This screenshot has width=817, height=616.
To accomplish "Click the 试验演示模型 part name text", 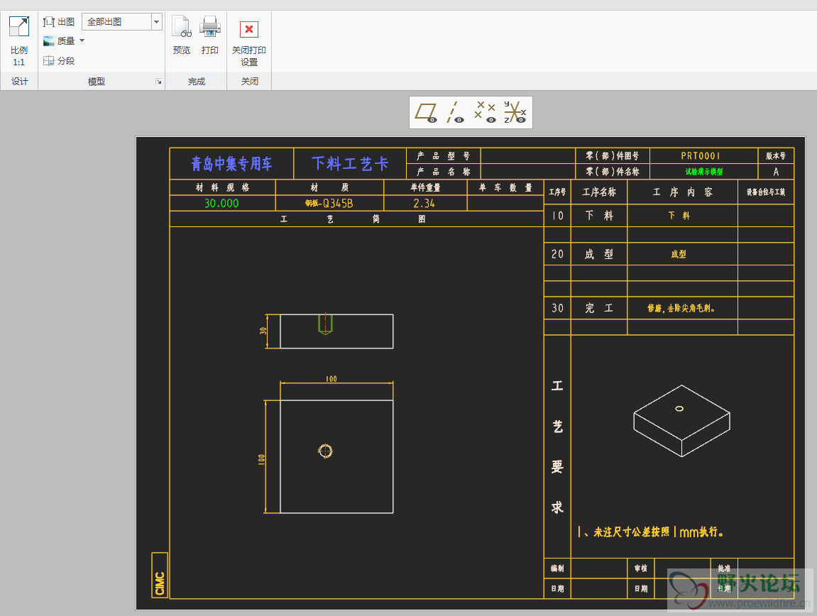I will [x=704, y=172].
